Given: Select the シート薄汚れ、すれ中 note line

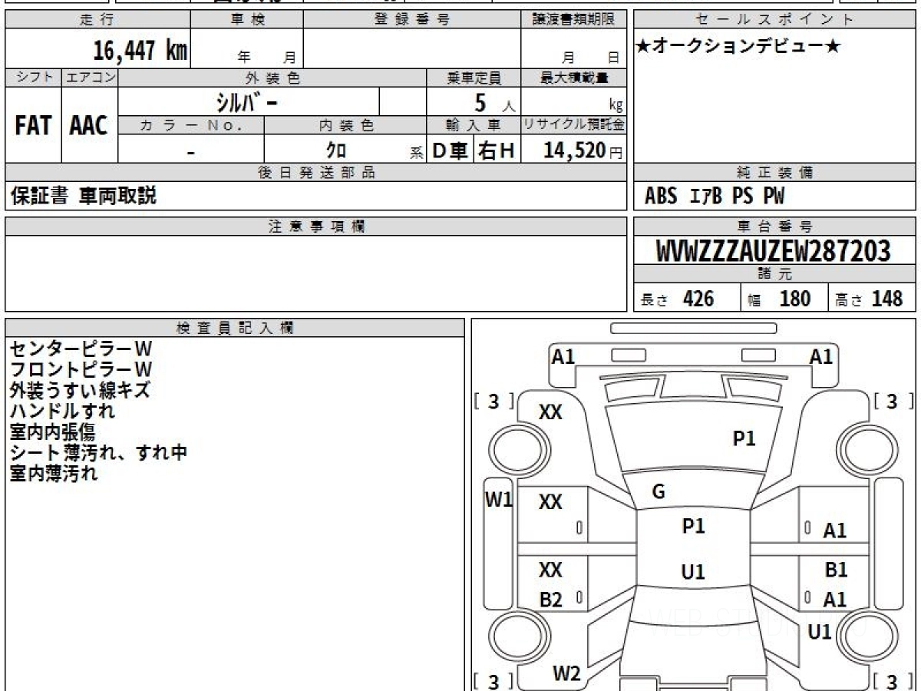Looking at the screenshot, I should (98, 452).
